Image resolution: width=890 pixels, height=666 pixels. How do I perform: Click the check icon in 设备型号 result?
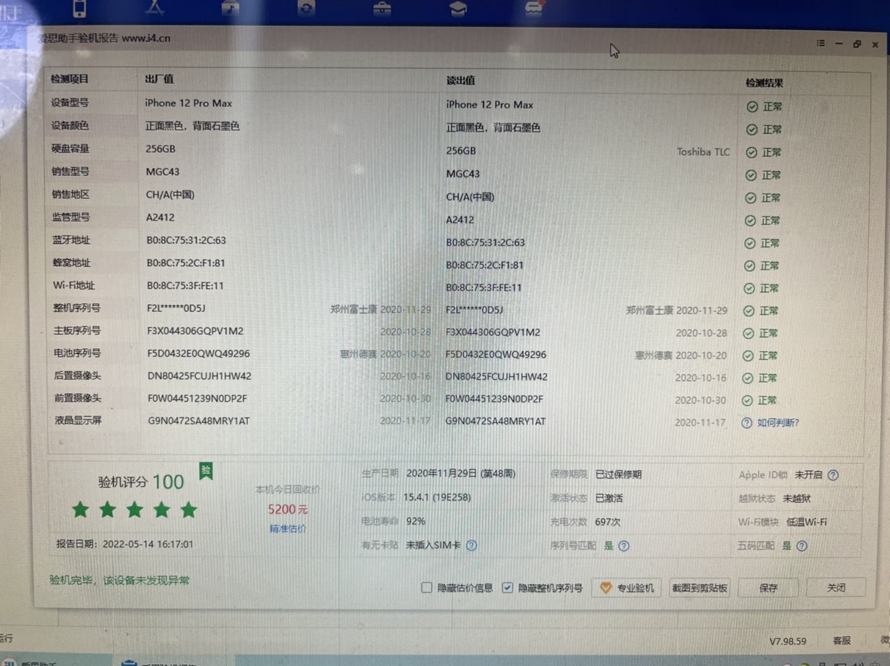[752, 107]
